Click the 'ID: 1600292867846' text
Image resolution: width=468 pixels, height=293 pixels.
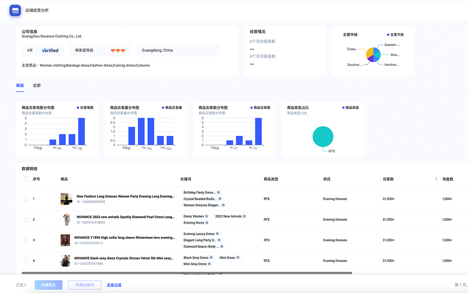pos(89,264)
